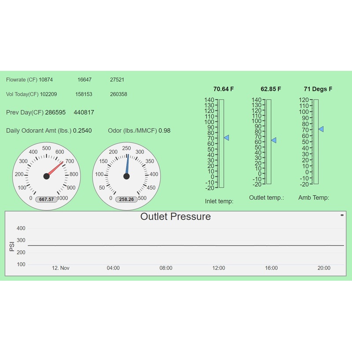Click the Outlet Pressure chart title
Screen dimensions: 352x352
click(x=175, y=216)
